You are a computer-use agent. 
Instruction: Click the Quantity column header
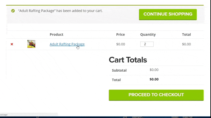point(148,34)
